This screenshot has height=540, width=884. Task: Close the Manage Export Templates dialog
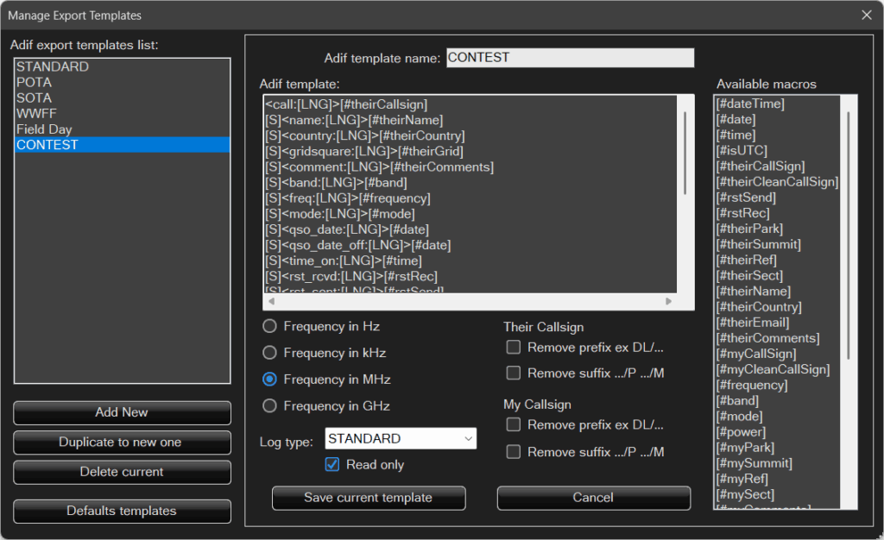[866, 15]
